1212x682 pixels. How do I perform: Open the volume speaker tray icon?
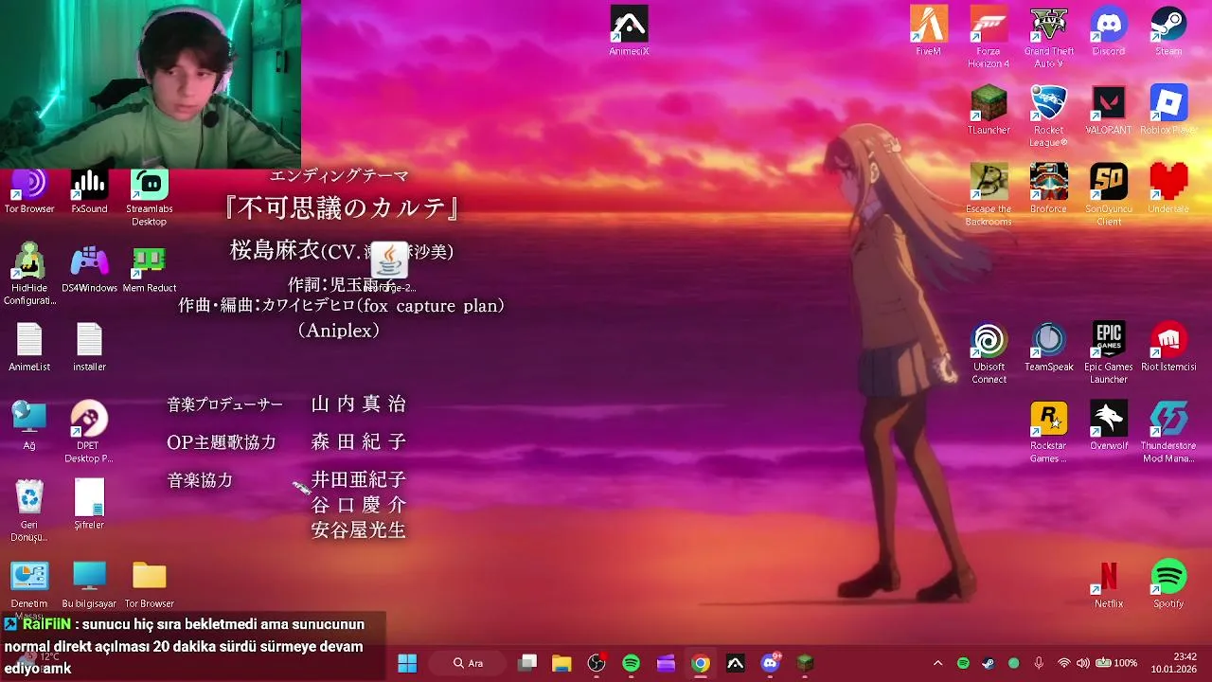click(1083, 663)
